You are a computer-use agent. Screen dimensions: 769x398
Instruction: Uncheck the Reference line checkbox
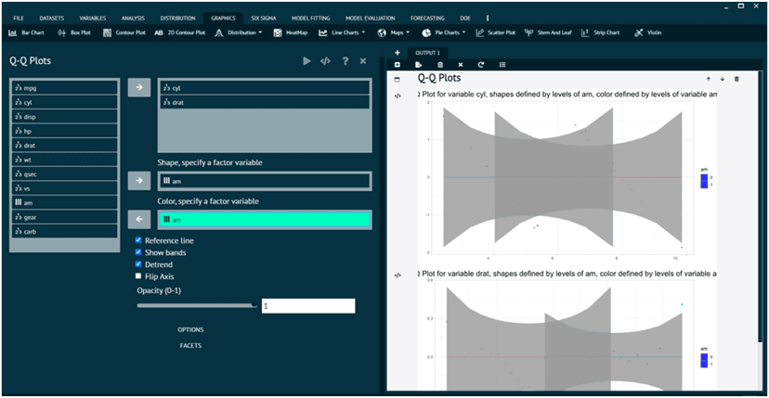[138, 240]
